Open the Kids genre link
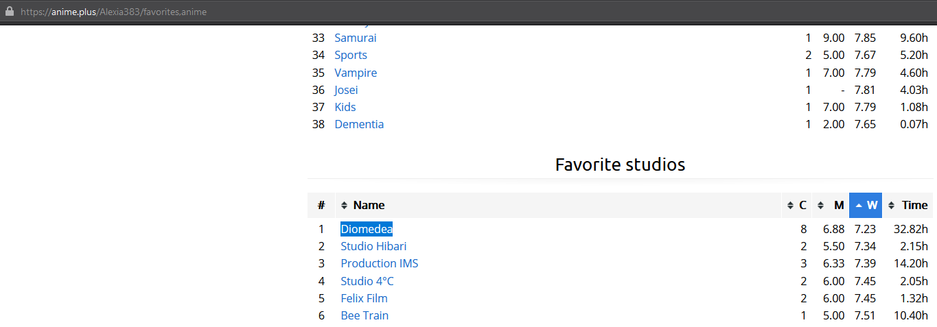The width and height of the screenshot is (937, 327). (x=345, y=107)
